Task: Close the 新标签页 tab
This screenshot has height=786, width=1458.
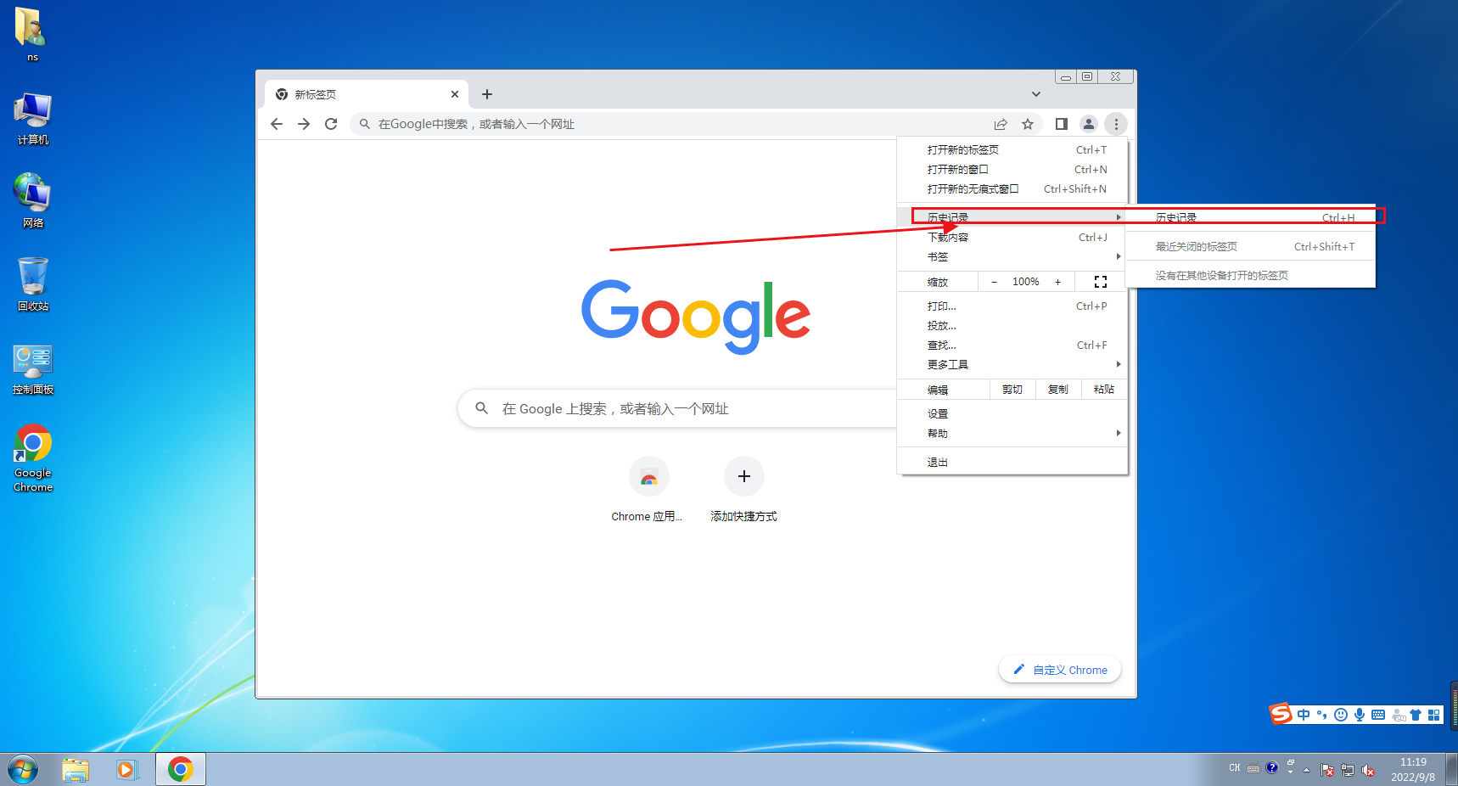Action: click(x=455, y=94)
